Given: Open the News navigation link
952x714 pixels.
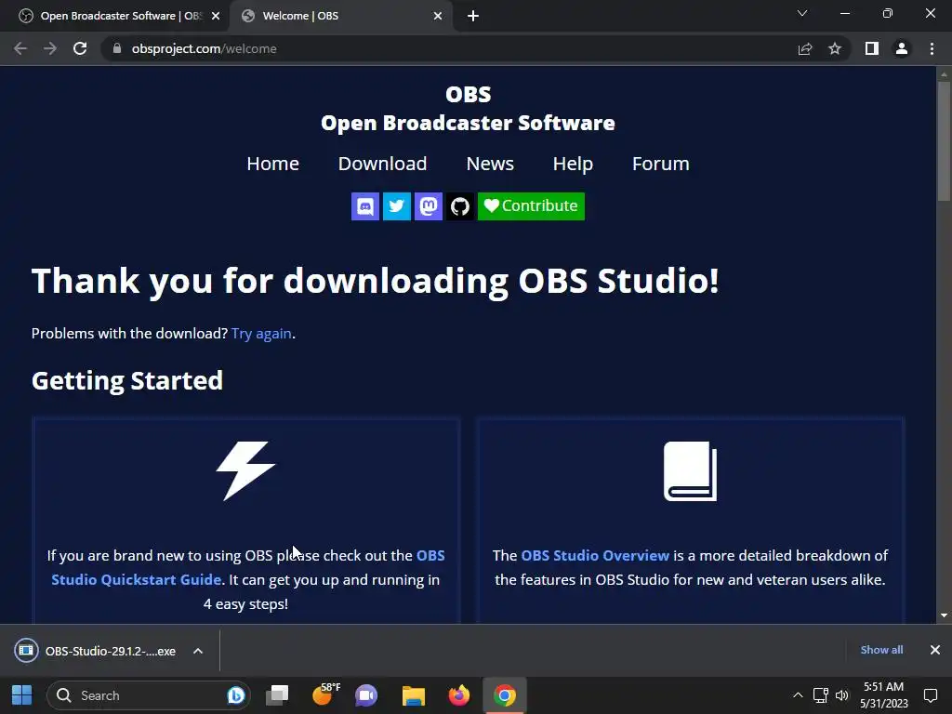Looking at the screenshot, I should pos(490,164).
